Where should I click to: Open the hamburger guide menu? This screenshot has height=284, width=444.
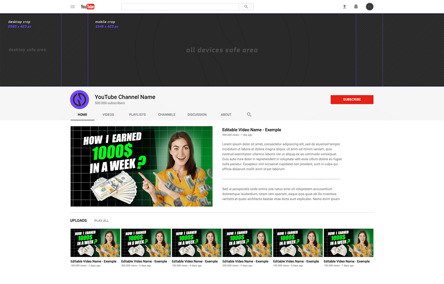coord(72,6)
